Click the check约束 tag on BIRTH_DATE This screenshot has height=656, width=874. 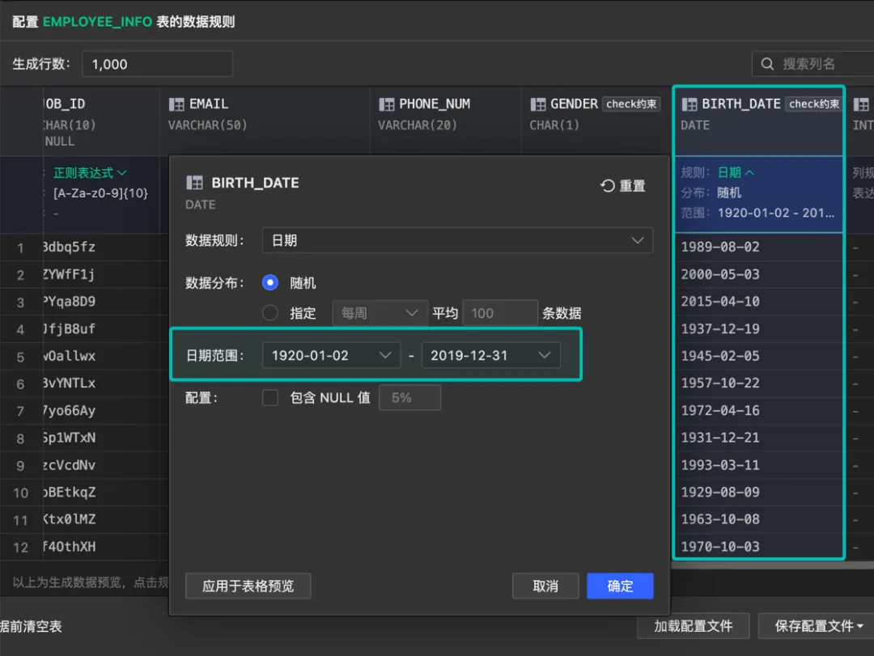(814, 104)
